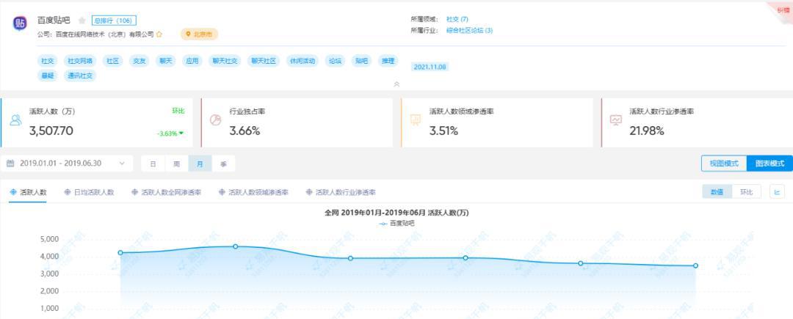
Task: Star the company 百度在线网络技术 name
Action: click(x=159, y=34)
